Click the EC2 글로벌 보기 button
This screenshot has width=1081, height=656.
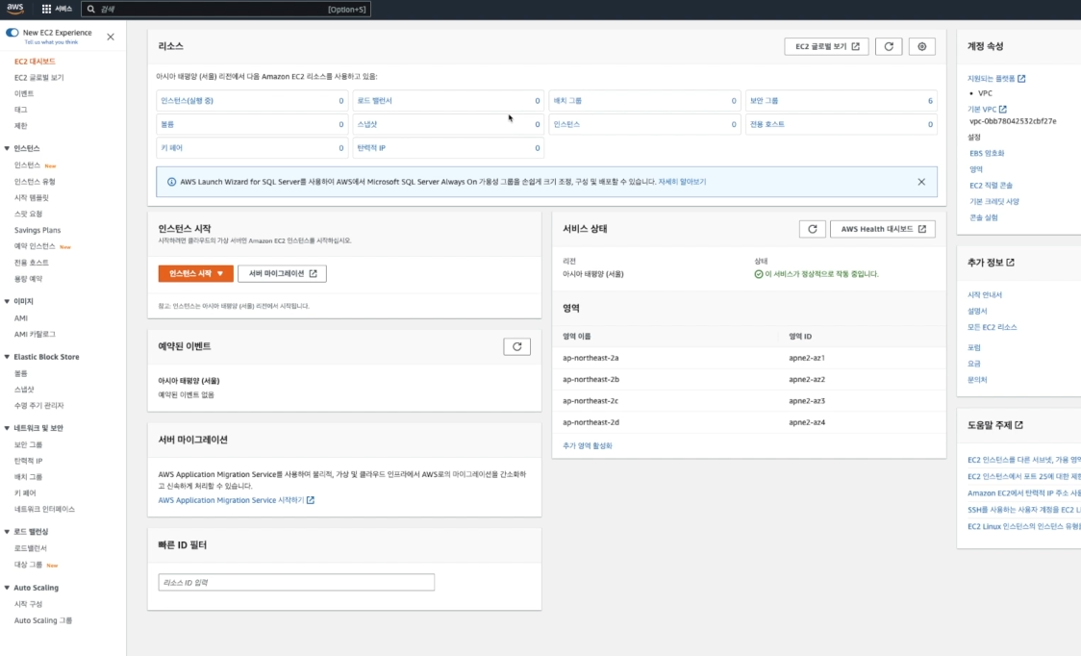click(x=826, y=46)
